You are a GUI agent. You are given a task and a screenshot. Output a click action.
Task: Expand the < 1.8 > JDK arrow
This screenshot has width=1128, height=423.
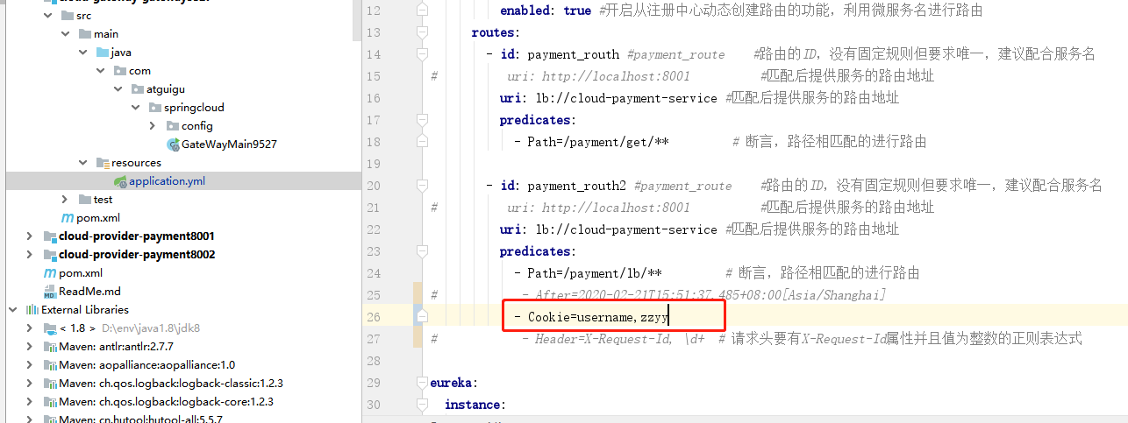[30, 328]
